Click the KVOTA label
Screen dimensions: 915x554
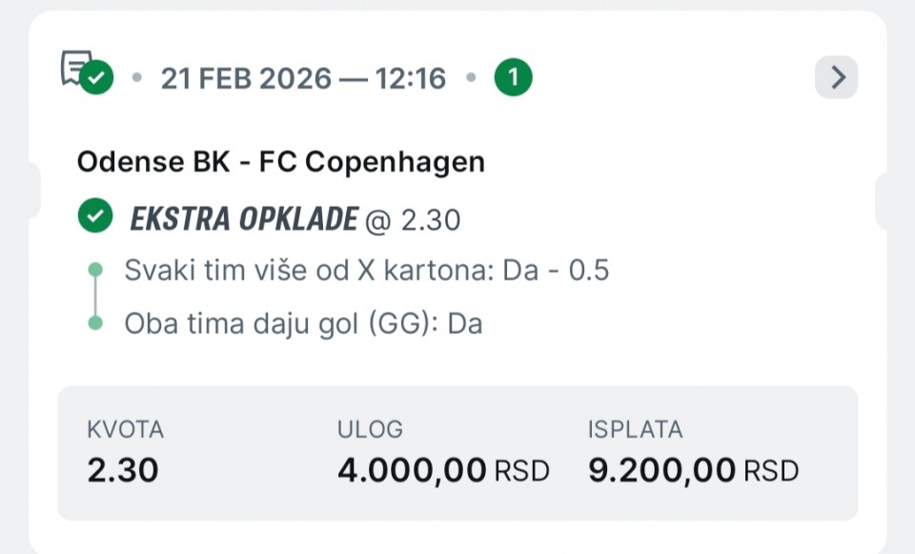tap(125, 430)
